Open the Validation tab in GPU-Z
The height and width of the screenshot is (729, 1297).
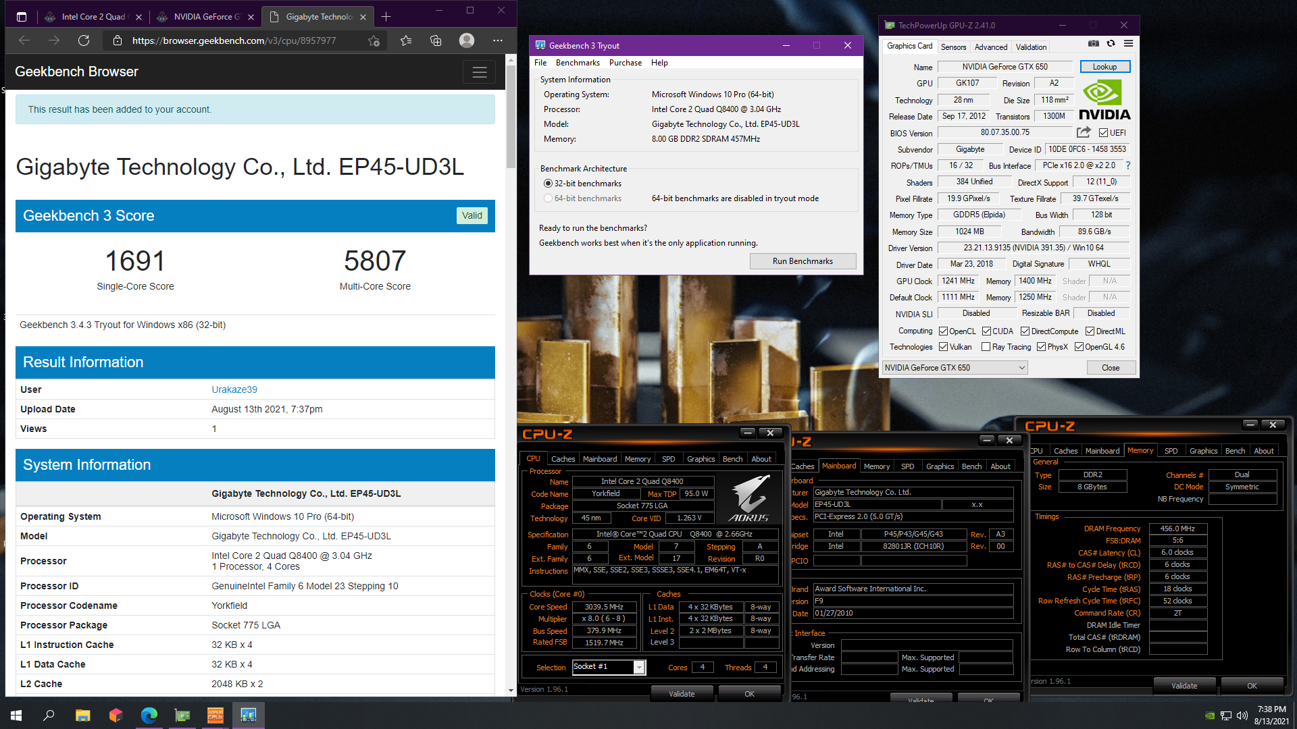pyautogui.click(x=1031, y=47)
